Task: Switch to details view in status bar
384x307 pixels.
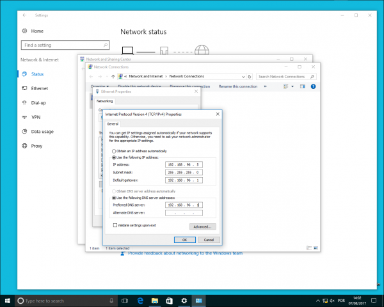Action: point(309,248)
